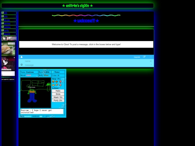Click the Cbox refresh circle icon
Screen dimensions: 195x146
point(151,57)
